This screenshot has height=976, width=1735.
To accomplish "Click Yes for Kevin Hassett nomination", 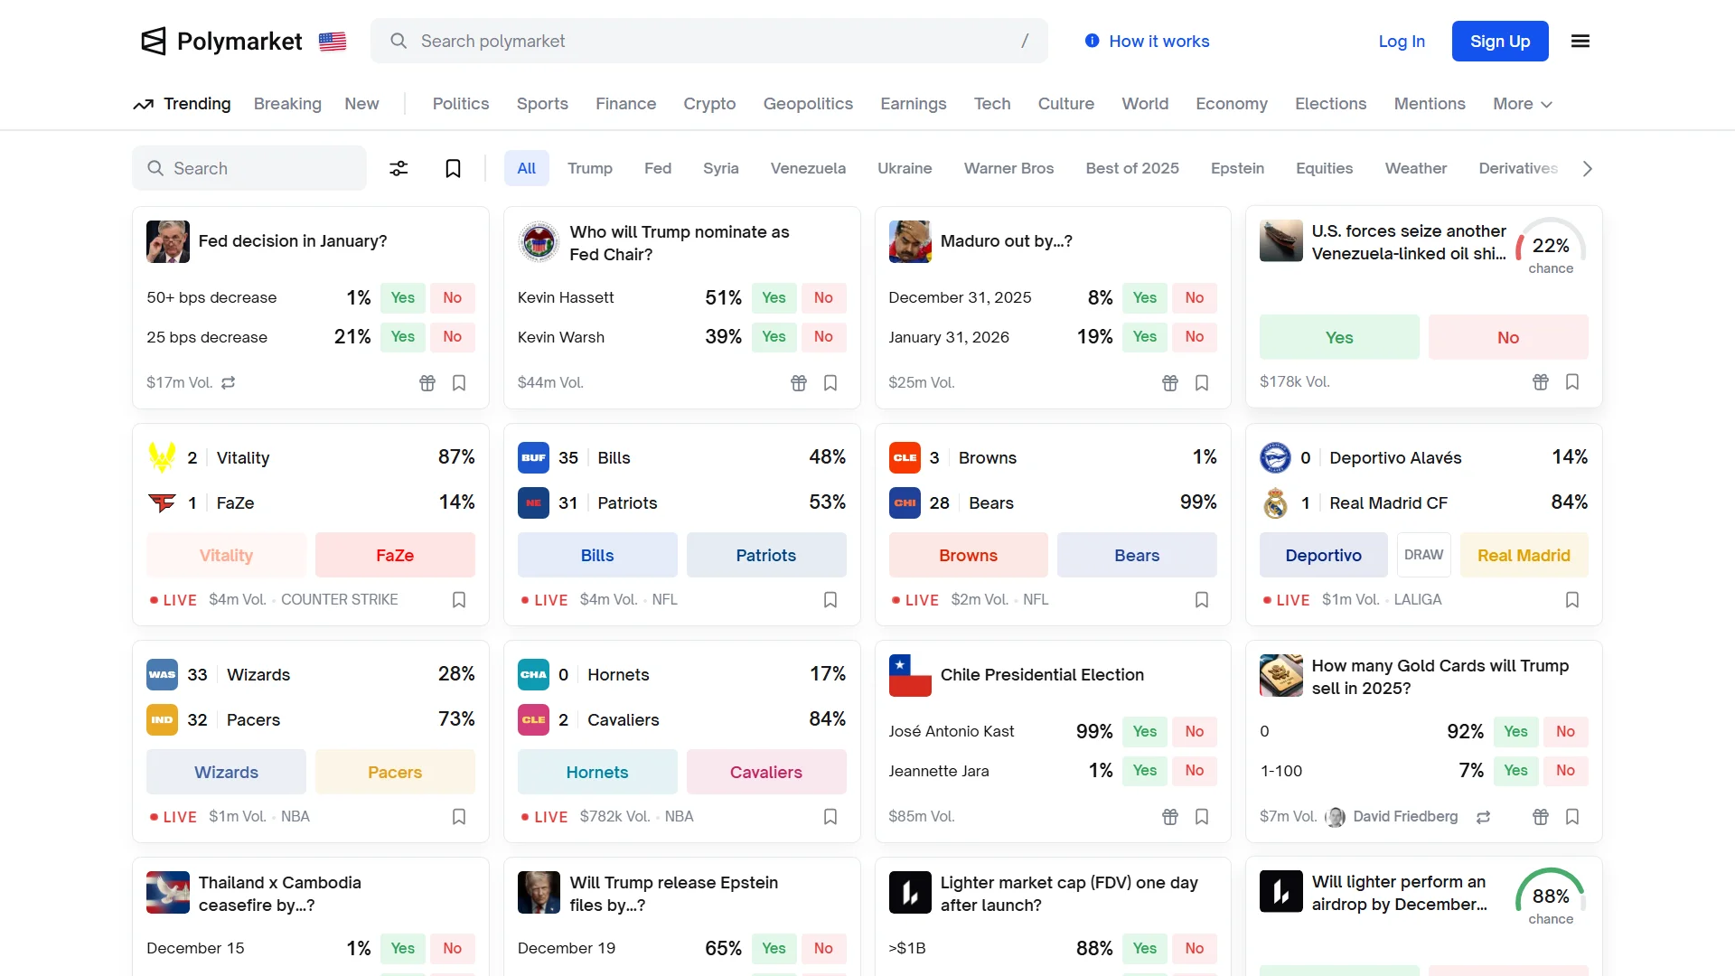I will [x=774, y=298].
